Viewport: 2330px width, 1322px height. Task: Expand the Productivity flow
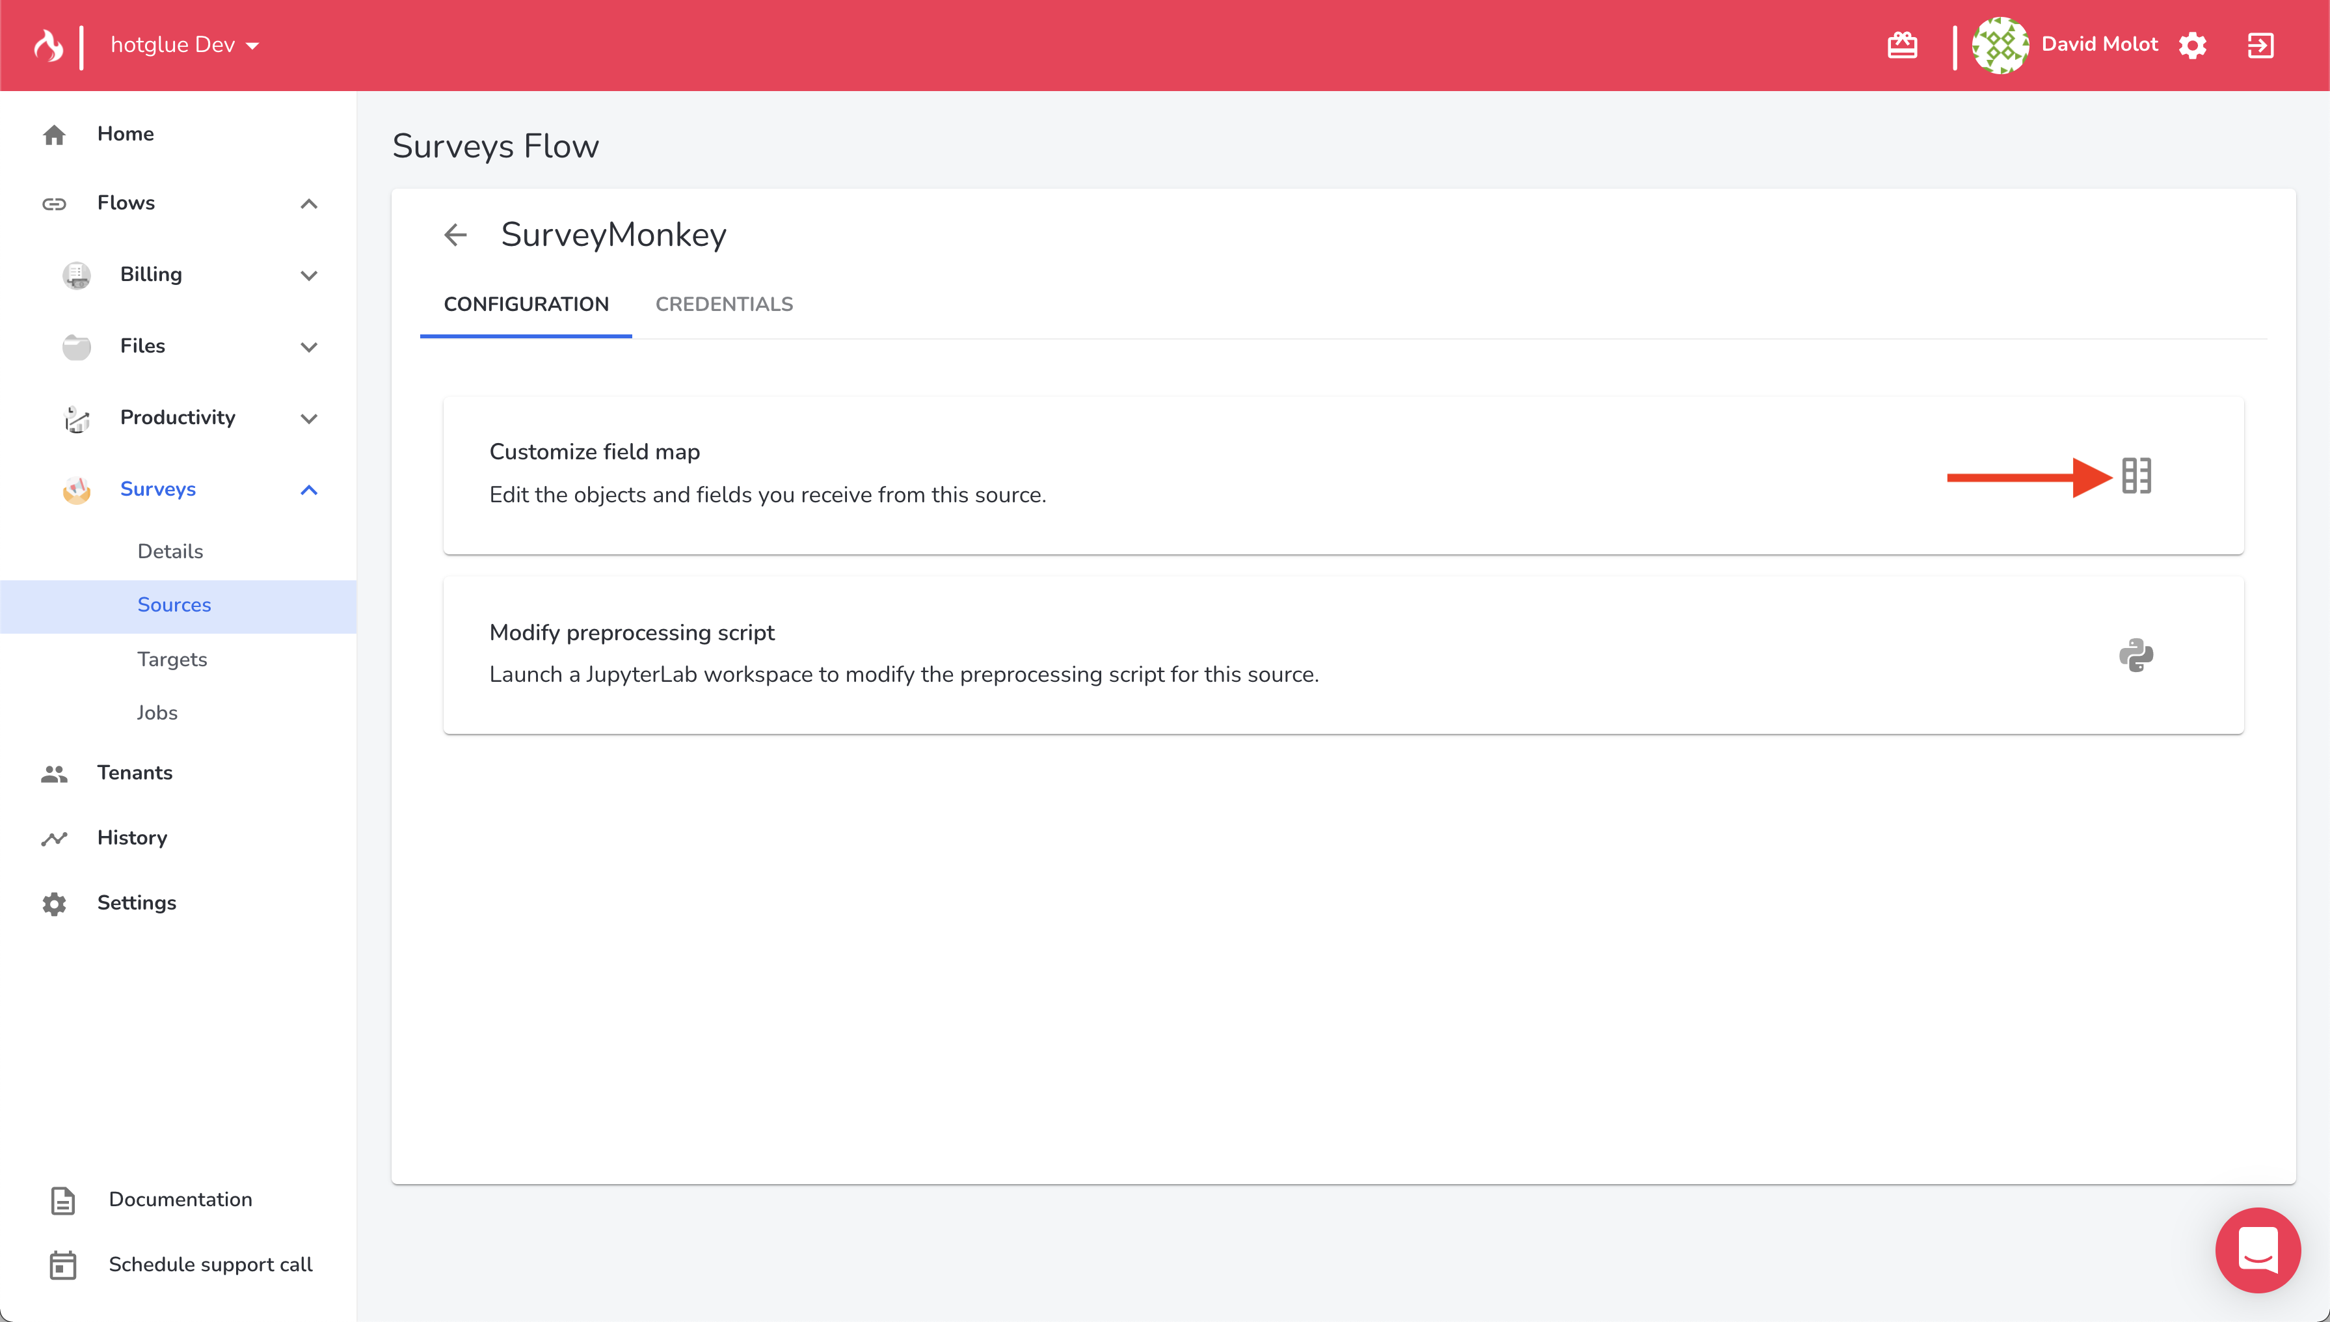tap(308, 418)
